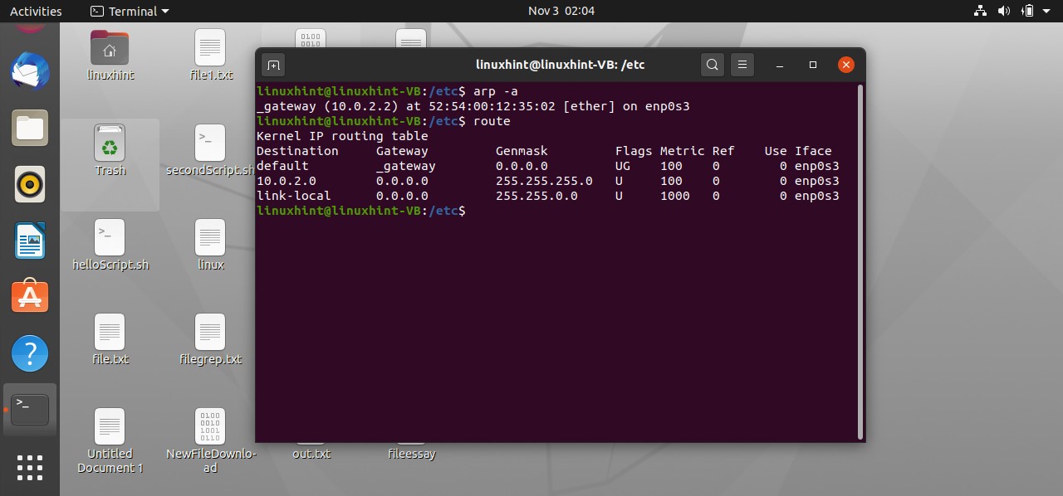This screenshot has width=1063, height=496.
Task: Click the volume icon in top bar
Action: 1003,11
